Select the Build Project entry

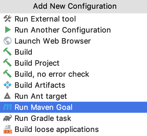pyautogui.click(x=73, y=63)
